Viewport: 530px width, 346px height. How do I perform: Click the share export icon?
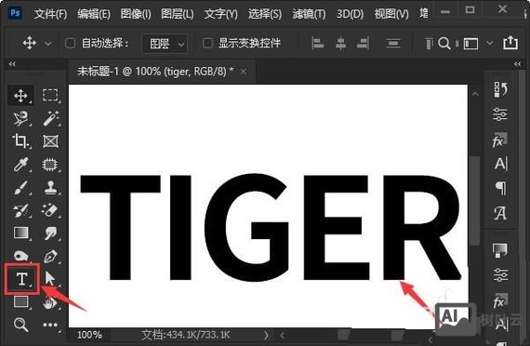(x=510, y=43)
